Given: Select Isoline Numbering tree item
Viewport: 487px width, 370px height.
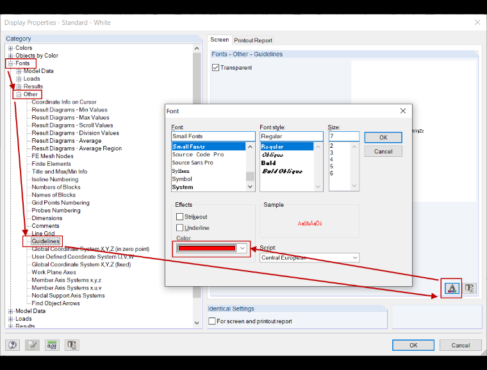Looking at the screenshot, I should [x=55, y=179].
